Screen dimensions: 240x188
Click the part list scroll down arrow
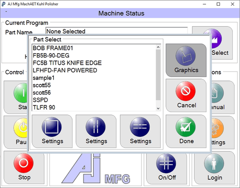pyautogui.click(x=158, y=108)
